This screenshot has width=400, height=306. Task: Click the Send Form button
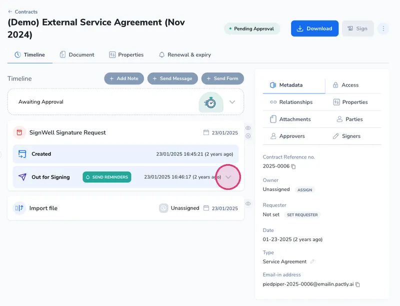click(222, 78)
